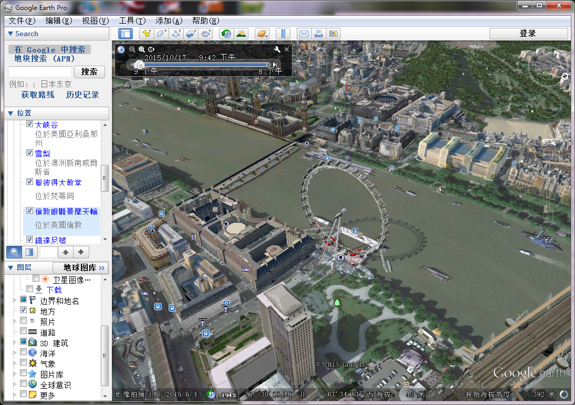Open the 文件(F) menu
This screenshot has height=405, width=575.
coord(22,21)
